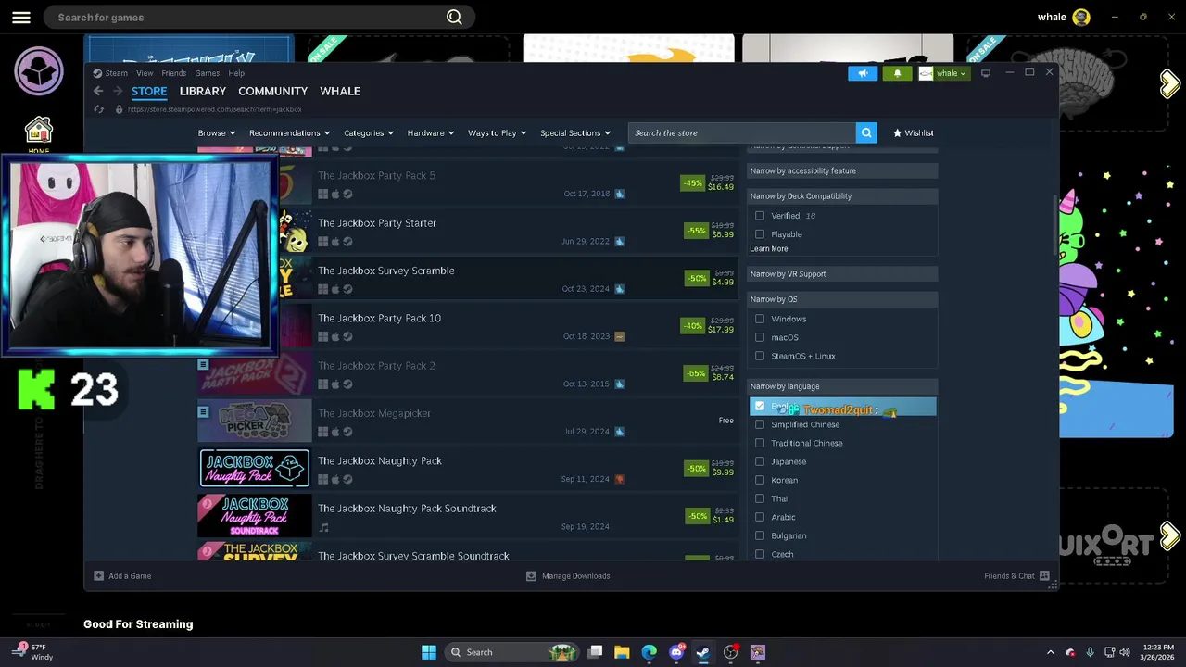Open Task View in the taskbar
Viewport: 1186px width, 667px height.
pyautogui.click(x=595, y=652)
